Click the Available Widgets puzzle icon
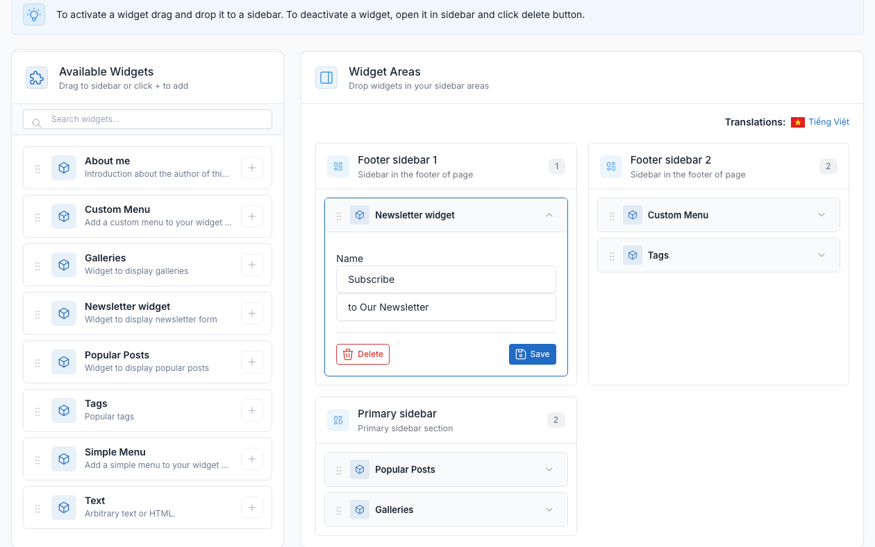875x547 pixels. (x=37, y=78)
